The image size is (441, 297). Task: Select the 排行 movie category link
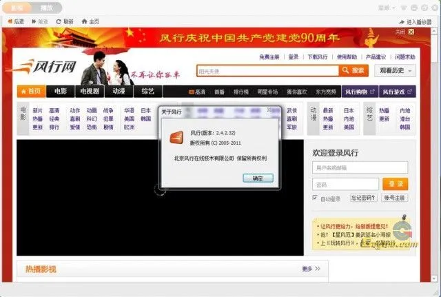54,127
